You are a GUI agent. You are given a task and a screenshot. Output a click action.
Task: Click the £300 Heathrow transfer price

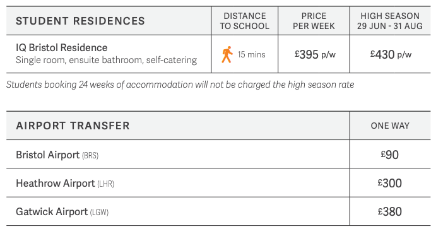click(390, 183)
